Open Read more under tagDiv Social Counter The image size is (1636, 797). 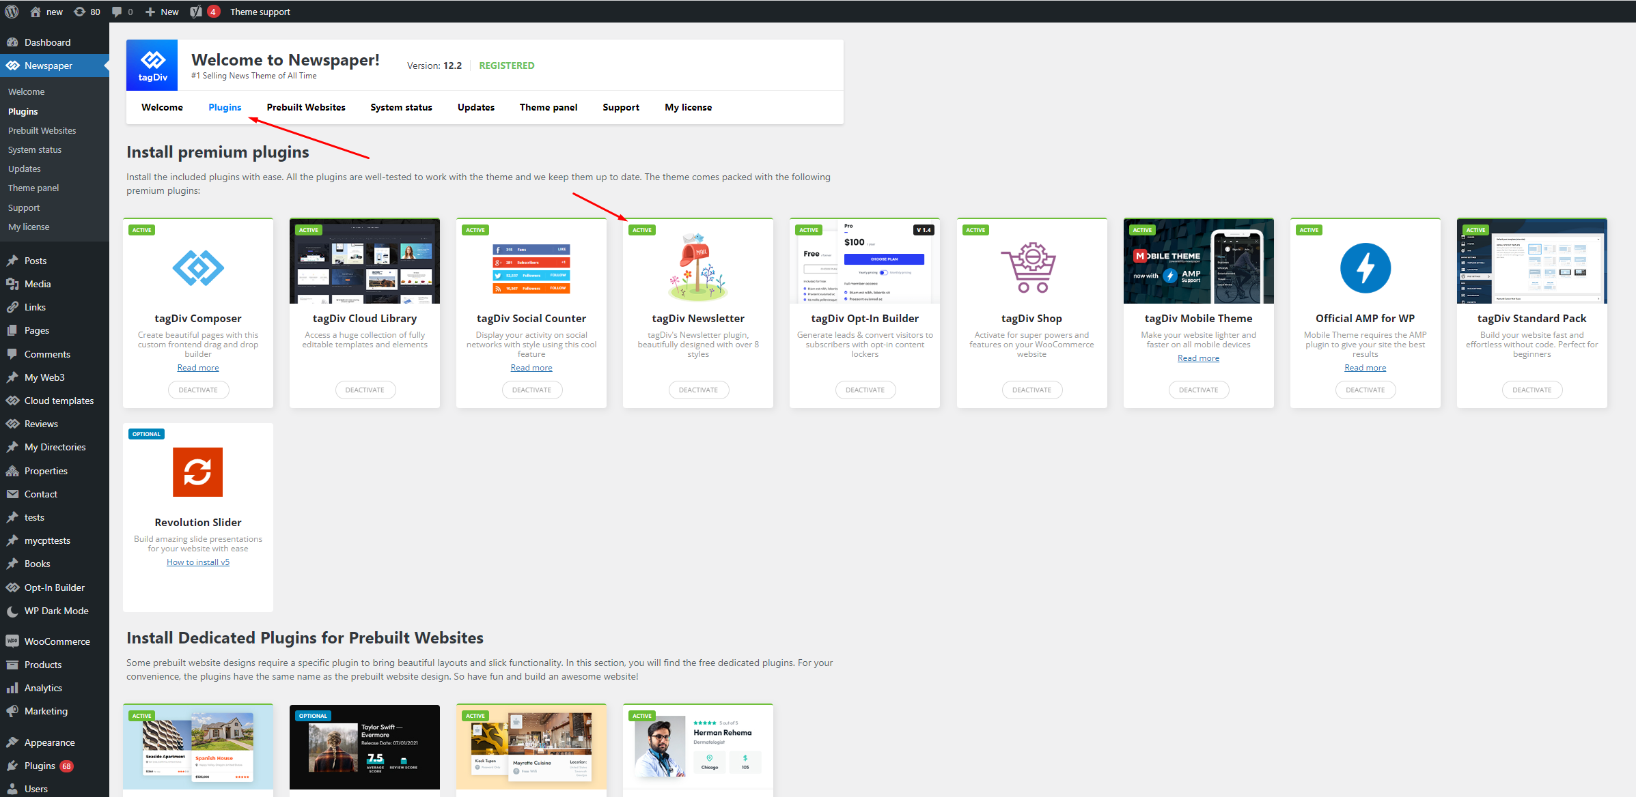531,368
